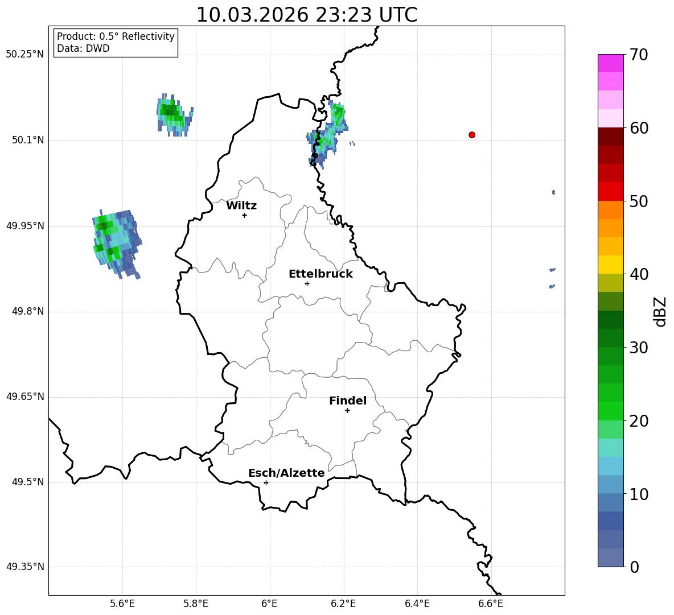This screenshot has width=674, height=615.
Task: Click the 5.8°E longitude label
Action: point(196,604)
